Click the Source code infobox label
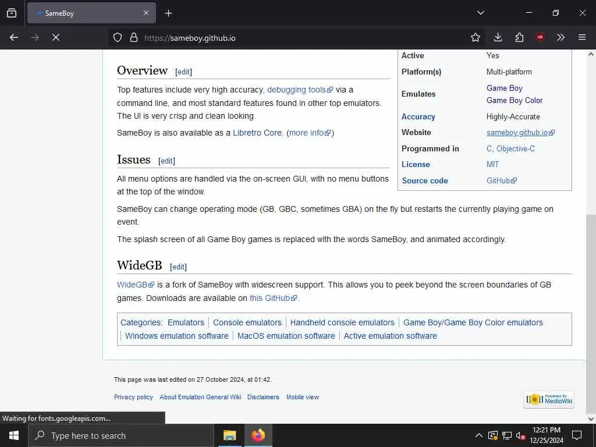The image size is (596, 447). [x=425, y=180]
